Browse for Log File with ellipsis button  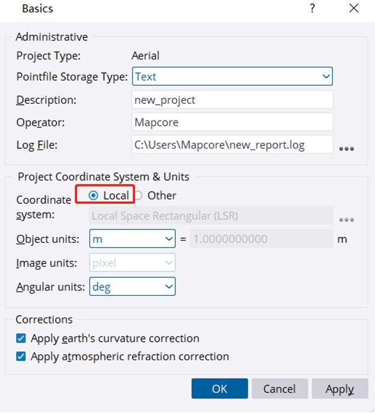coord(347,148)
